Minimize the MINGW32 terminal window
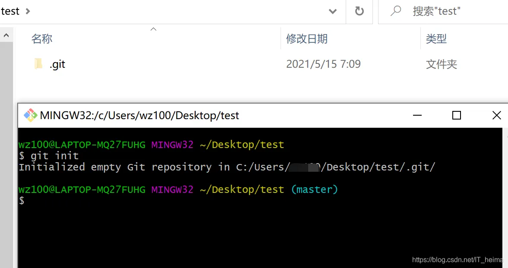Image resolution: width=508 pixels, height=268 pixels. tap(417, 115)
